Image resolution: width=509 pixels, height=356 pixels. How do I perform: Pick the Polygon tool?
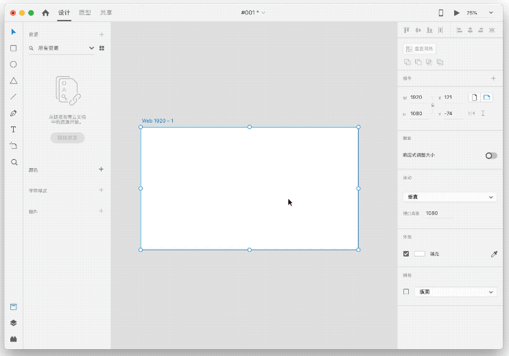[13, 81]
